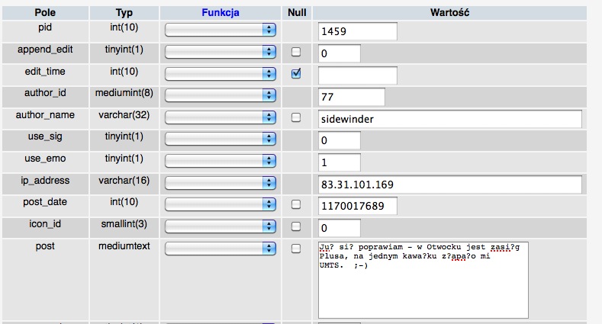
Task: Open the function dropdown for pid row
Action: [x=221, y=29]
